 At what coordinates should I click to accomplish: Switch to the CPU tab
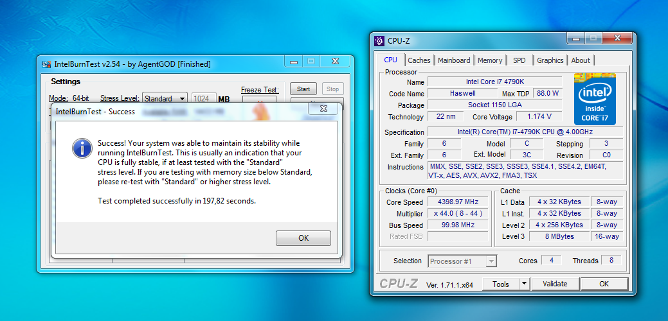pos(390,60)
